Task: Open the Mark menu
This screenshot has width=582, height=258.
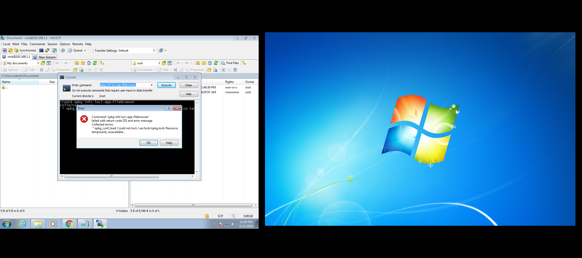Action: (16, 44)
